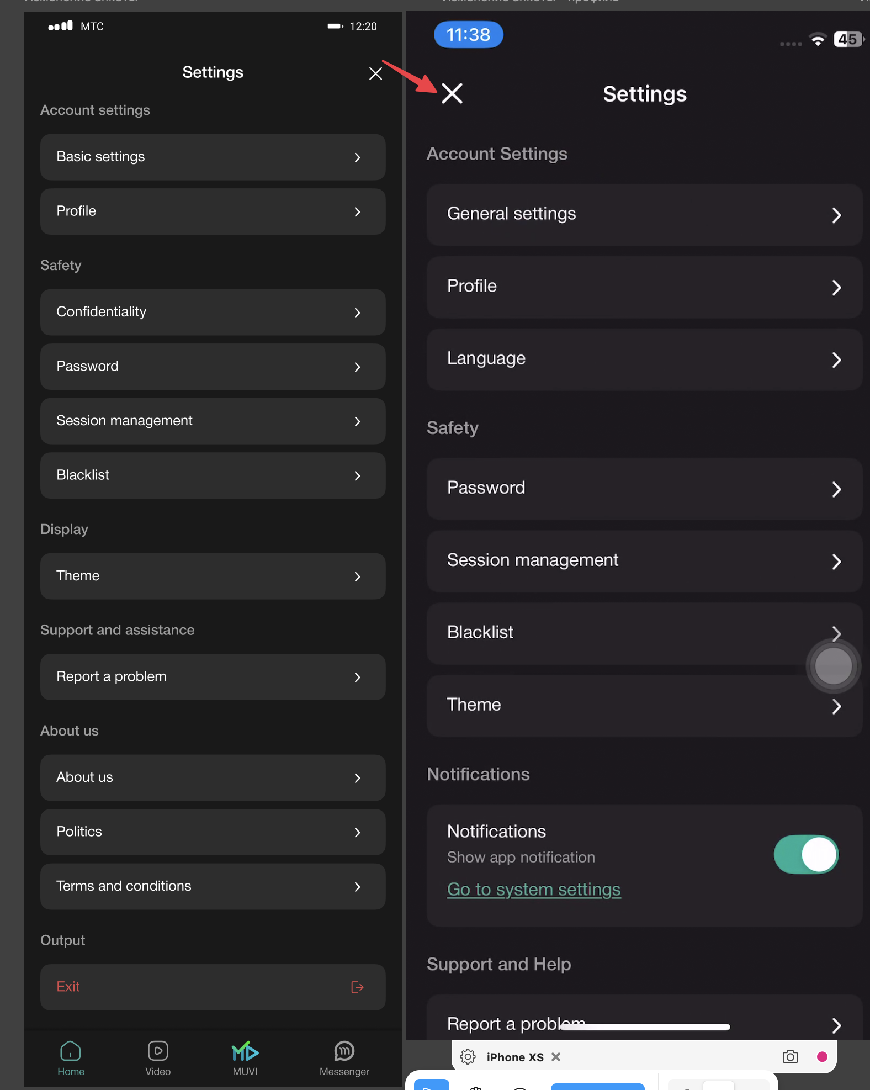Click the gear icon beside iPhone XS
This screenshot has width=870, height=1090.
click(x=468, y=1056)
